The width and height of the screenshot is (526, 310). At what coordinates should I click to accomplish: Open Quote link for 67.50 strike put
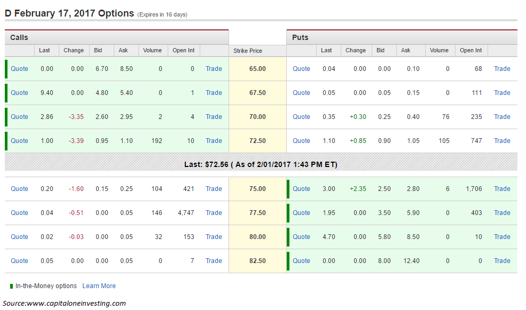[x=301, y=93]
